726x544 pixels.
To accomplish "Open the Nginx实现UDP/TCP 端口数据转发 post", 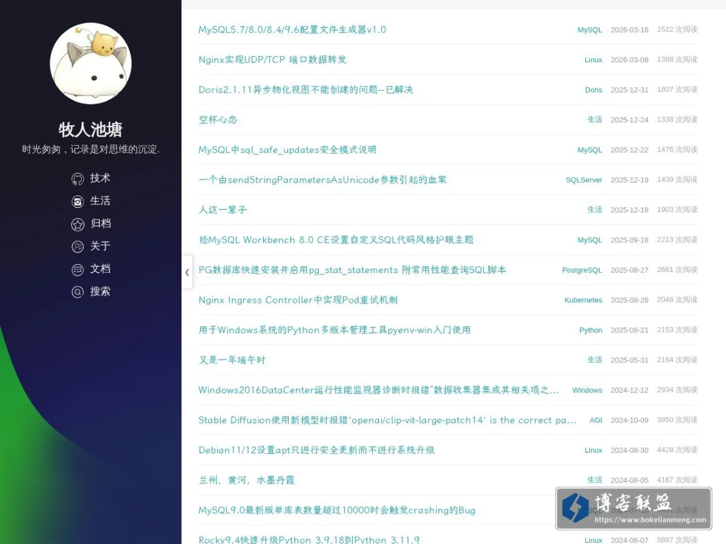I will 272,59.
